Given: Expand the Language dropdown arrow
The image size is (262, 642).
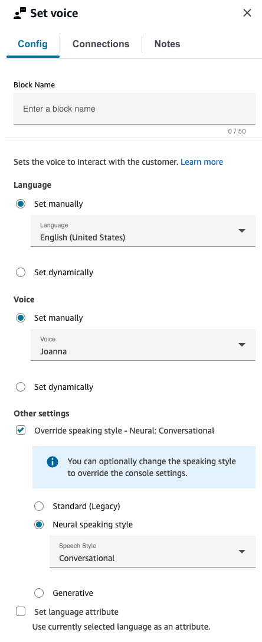Looking at the screenshot, I should click(x=242, y=231).
